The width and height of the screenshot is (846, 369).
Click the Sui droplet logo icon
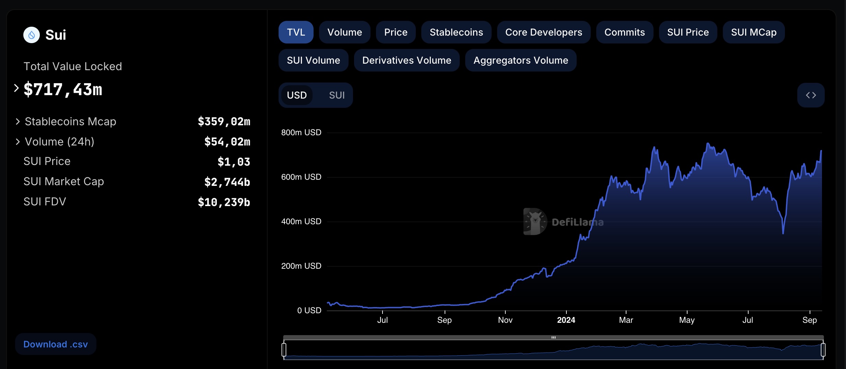(x=32, y=35)
